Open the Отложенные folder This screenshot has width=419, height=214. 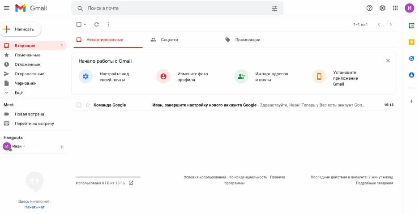pos(33,64)
